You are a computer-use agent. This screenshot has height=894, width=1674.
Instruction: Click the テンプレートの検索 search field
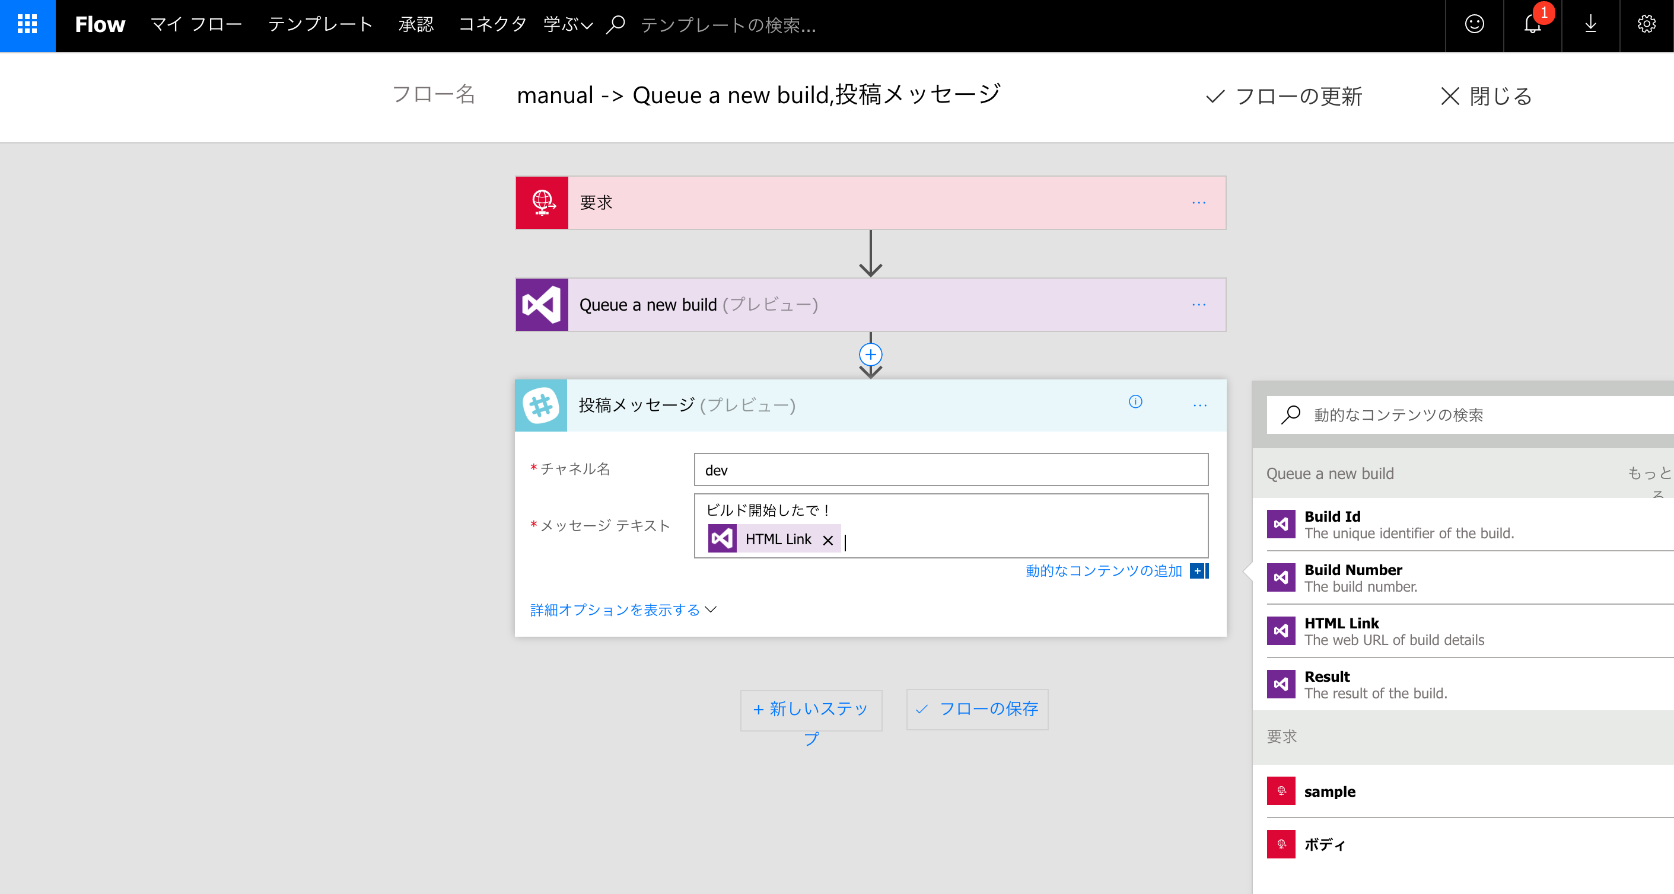(728, 25)
